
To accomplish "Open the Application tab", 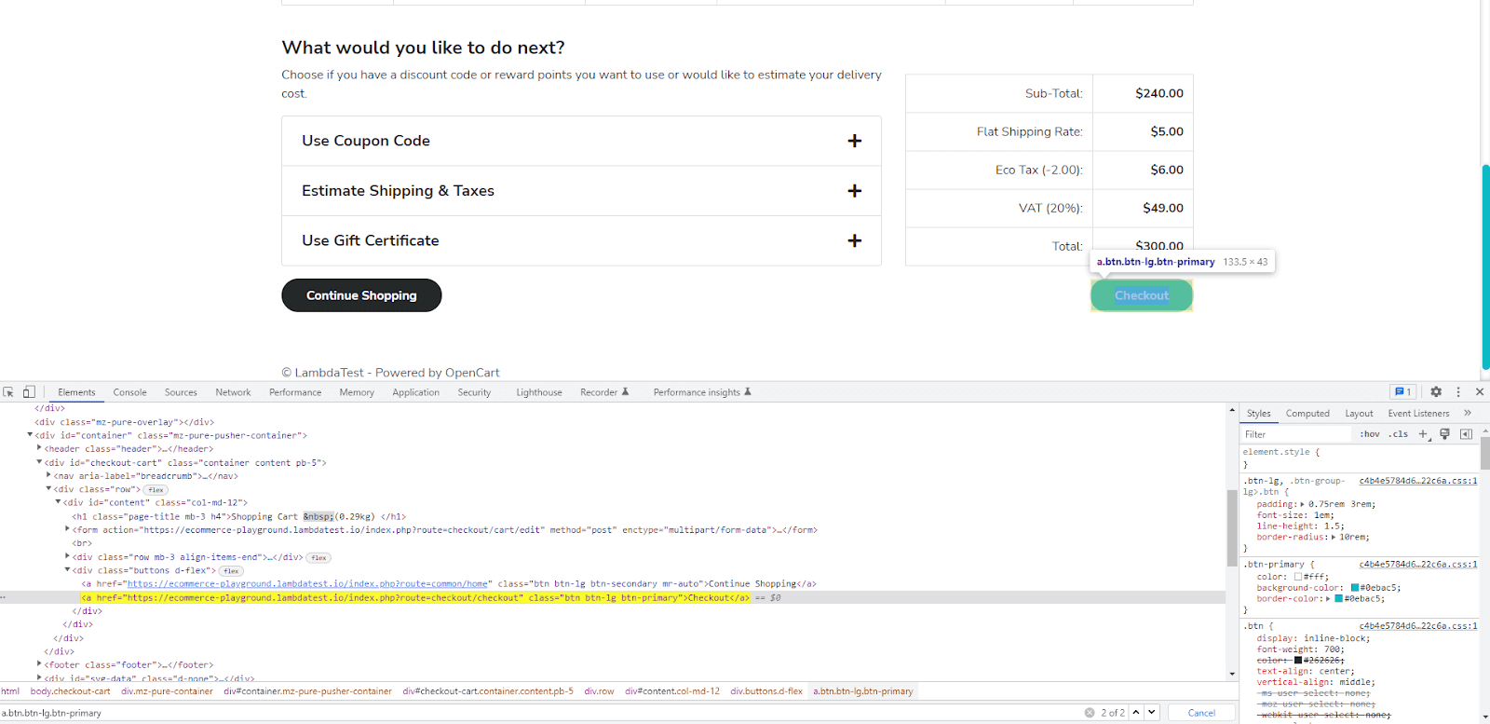I will click(415, 392).
